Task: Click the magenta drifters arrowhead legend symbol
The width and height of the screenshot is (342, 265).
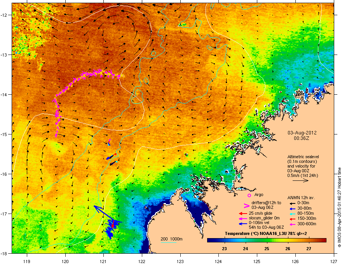Action: click(246, 206)
